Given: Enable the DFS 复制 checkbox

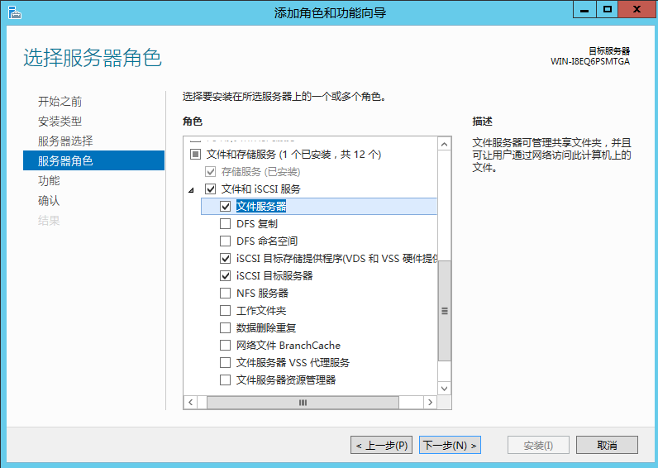Looking at the screenshot, I should pyautogui.click(x=226, y=224).
